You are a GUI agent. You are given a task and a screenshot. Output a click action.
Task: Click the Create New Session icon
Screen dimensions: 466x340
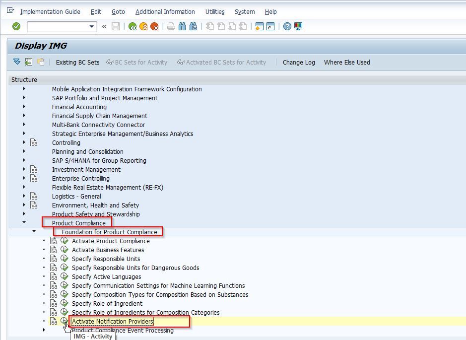point(260,27)
